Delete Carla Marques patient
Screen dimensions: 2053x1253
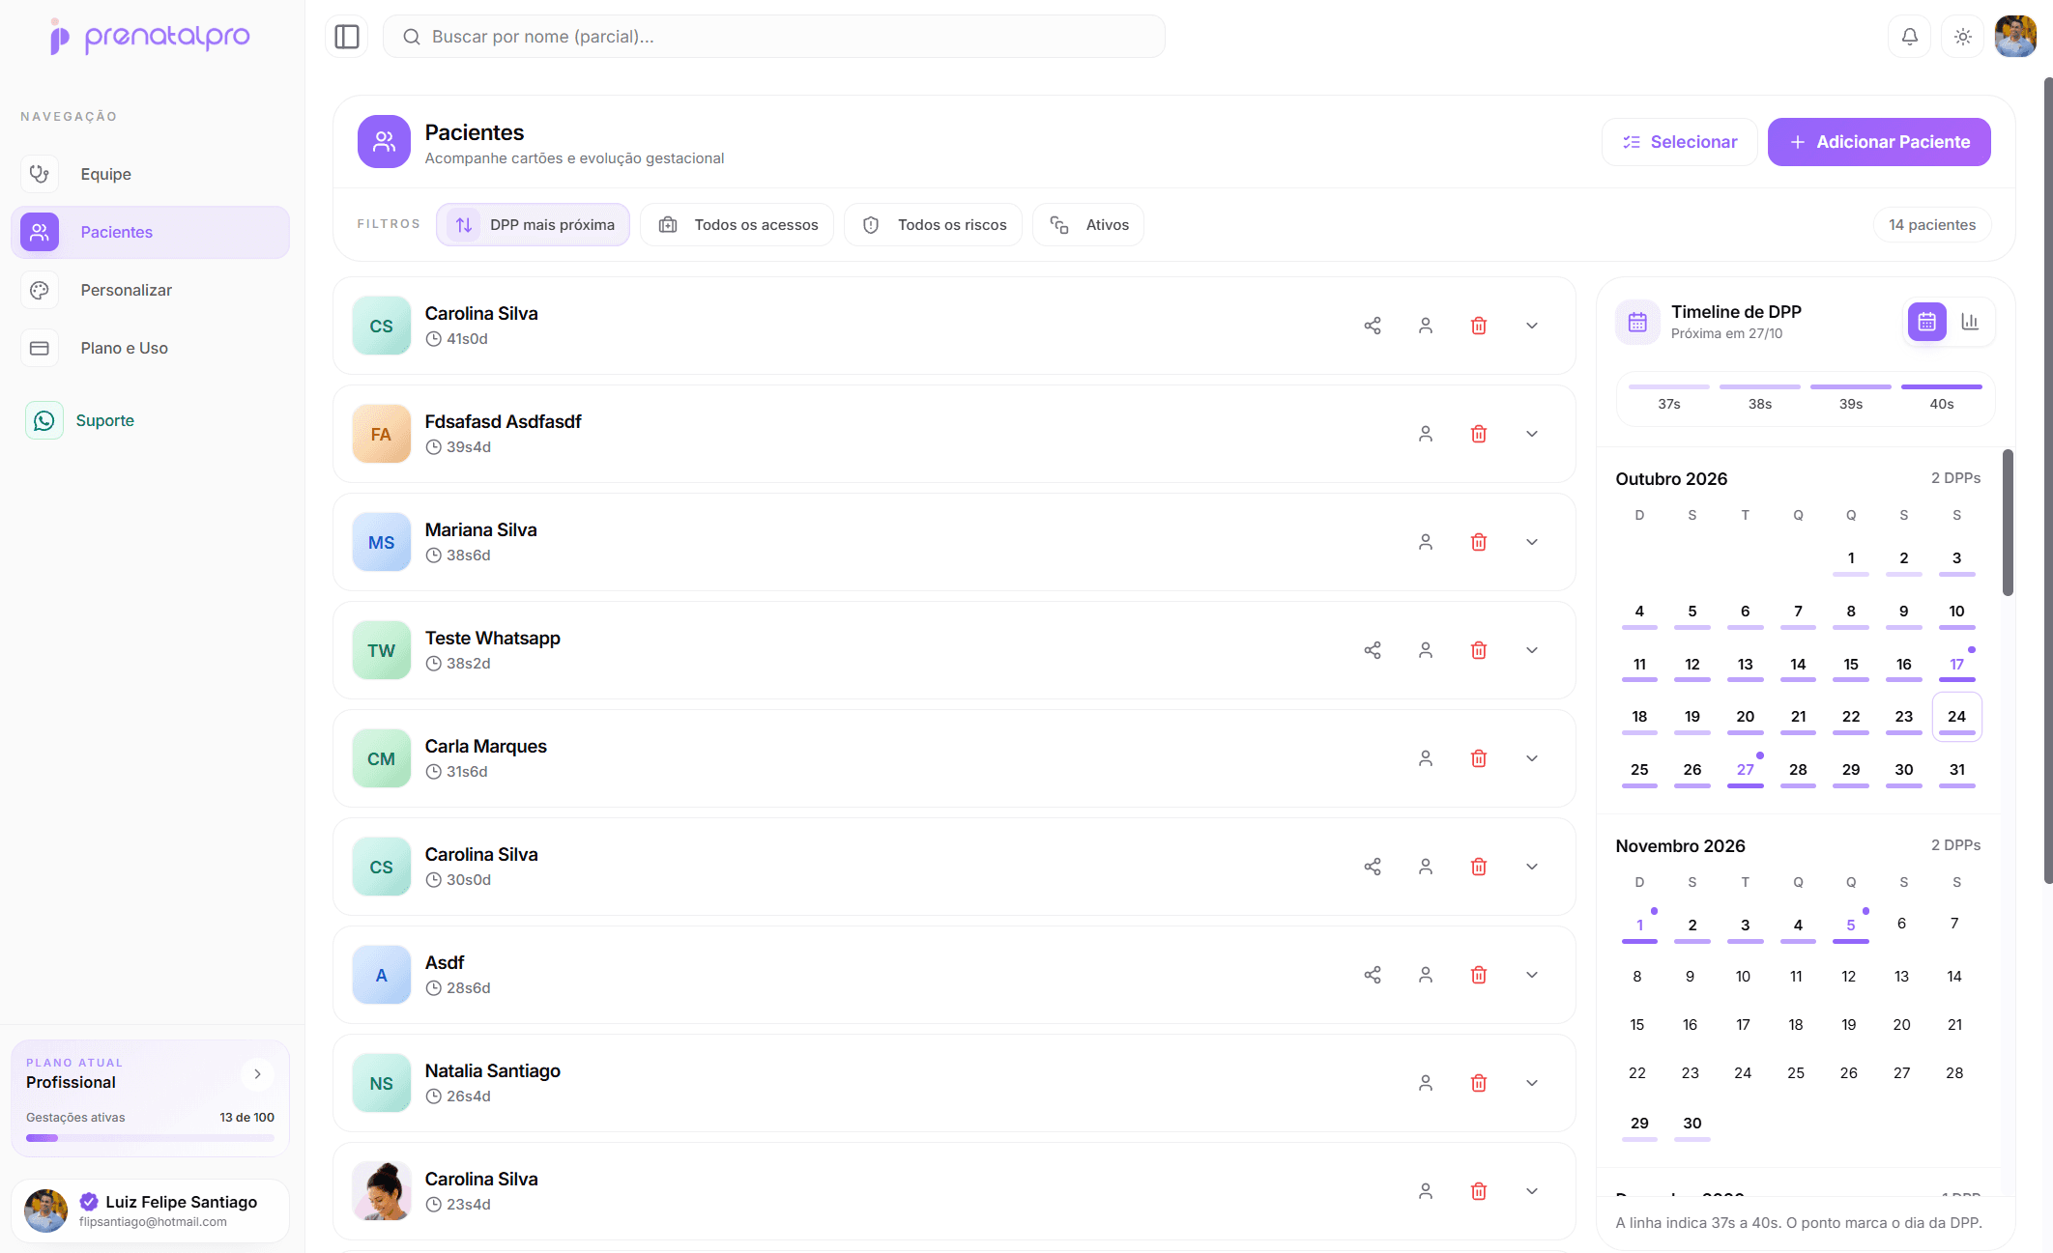click(x=1479, y=758)
